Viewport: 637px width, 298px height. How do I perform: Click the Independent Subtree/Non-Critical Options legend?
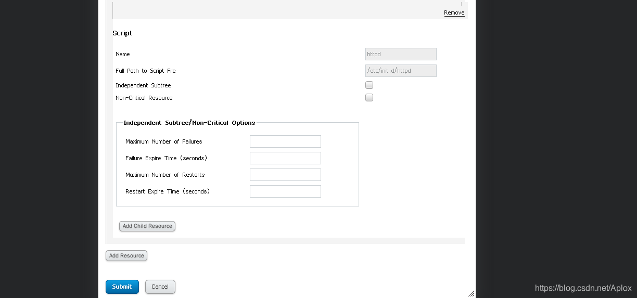(189, 123)
